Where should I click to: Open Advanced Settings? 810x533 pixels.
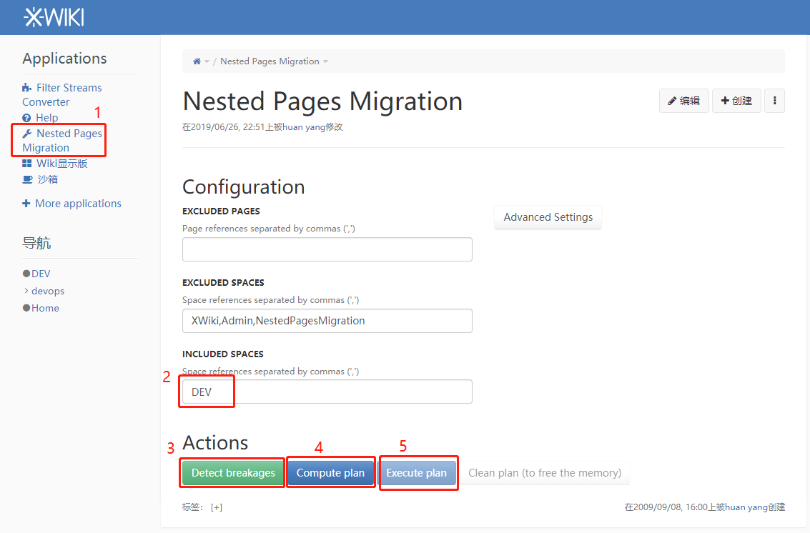[548, 217]
